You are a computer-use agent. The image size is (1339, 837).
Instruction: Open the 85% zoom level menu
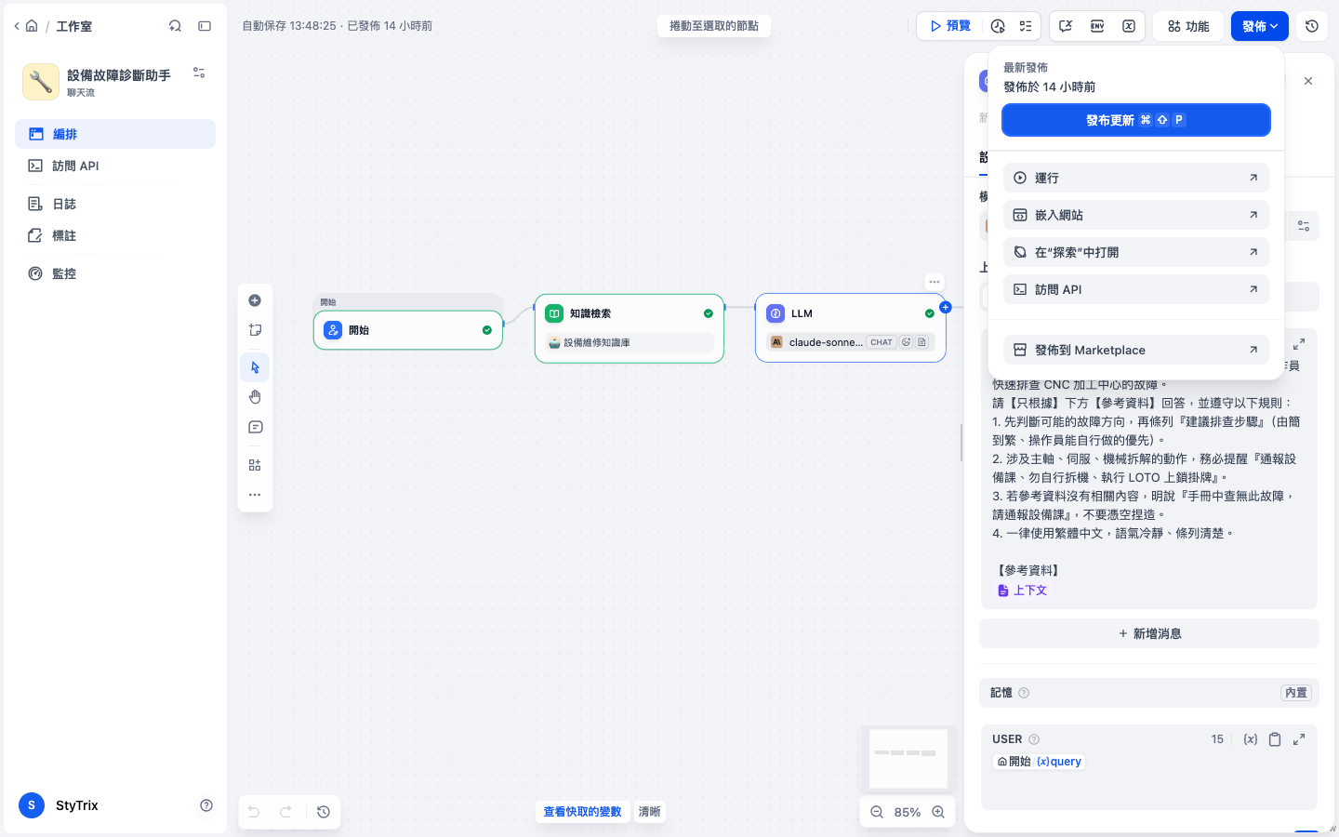pos(908,812)
